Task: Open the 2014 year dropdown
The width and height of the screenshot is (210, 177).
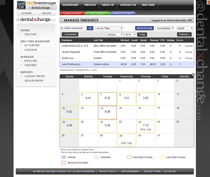Action: [130, 34]
